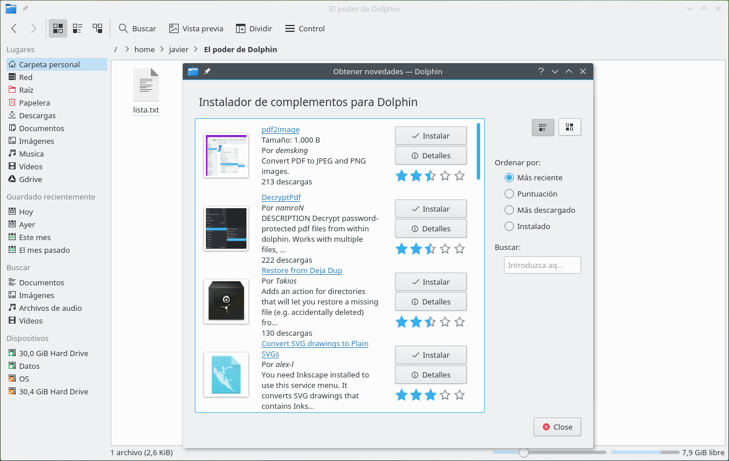
Task: Toggle the Vista previa preview option
Action: tap(196, 28)
